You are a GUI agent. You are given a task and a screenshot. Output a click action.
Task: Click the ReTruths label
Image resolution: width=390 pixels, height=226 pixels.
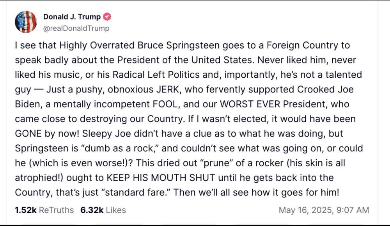(56, 210)
